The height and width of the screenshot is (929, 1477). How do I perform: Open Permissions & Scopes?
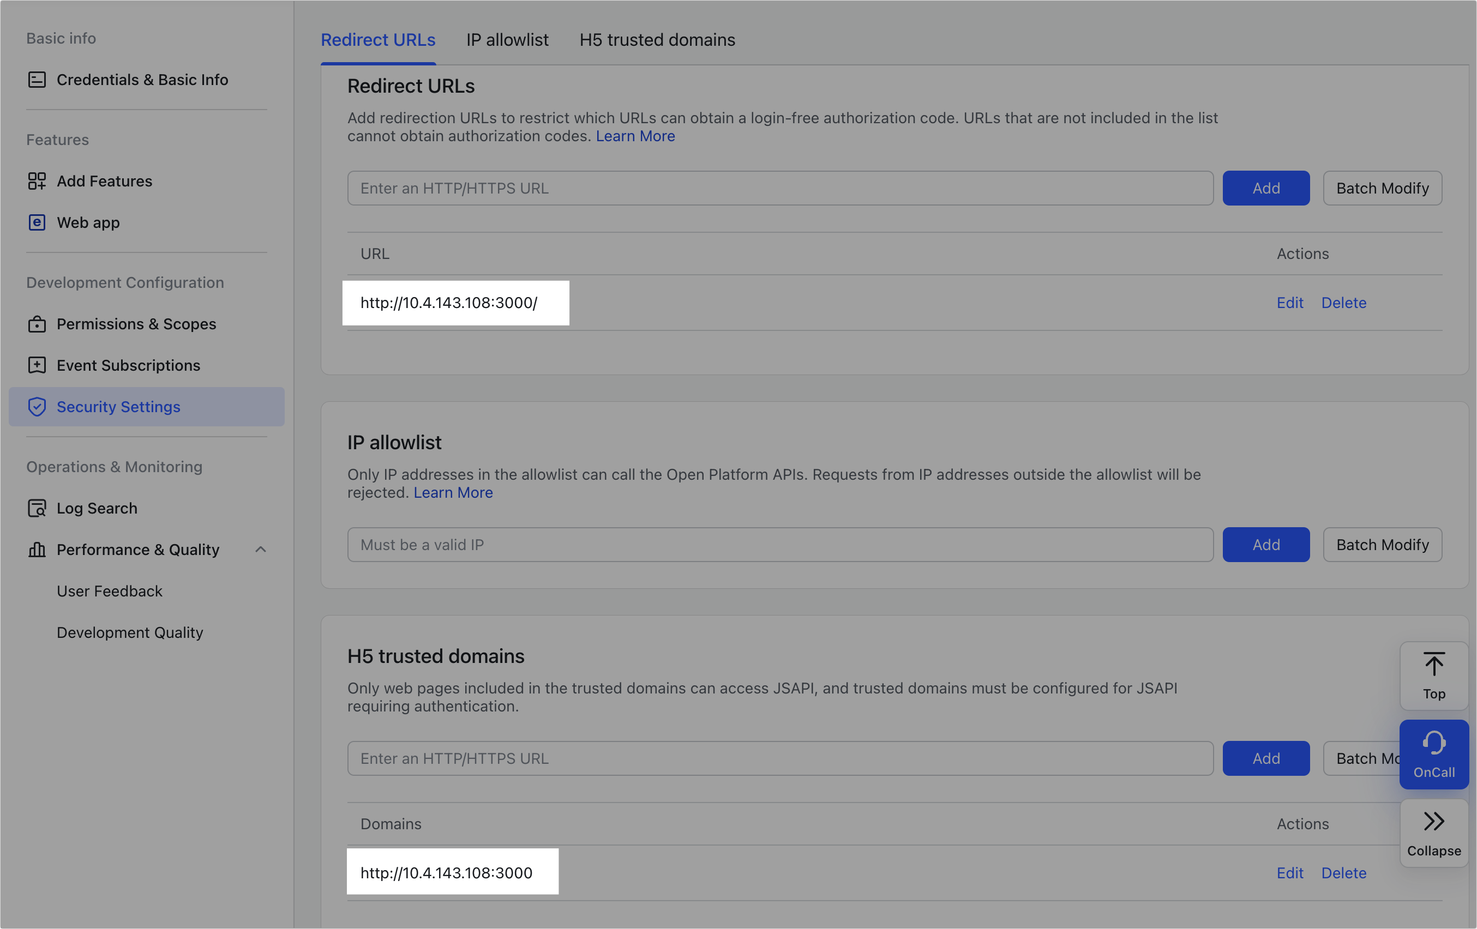tap(136, 324)
